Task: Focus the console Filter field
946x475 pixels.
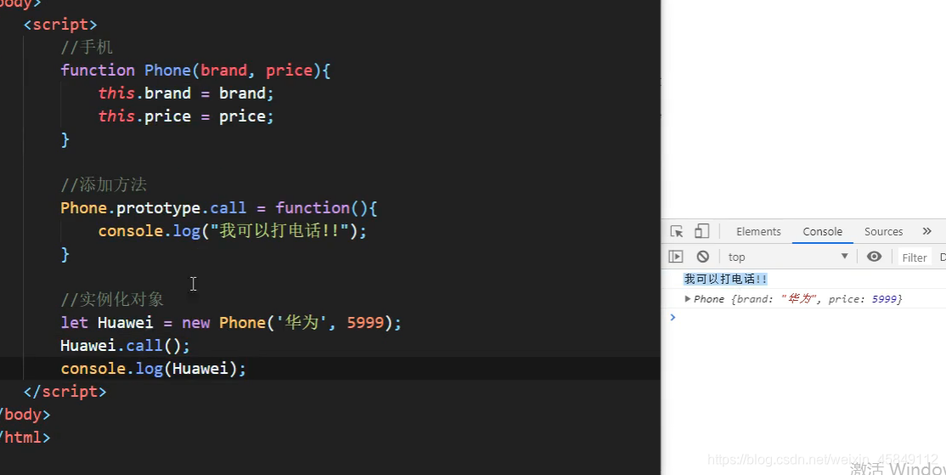Action: point(915,257)
